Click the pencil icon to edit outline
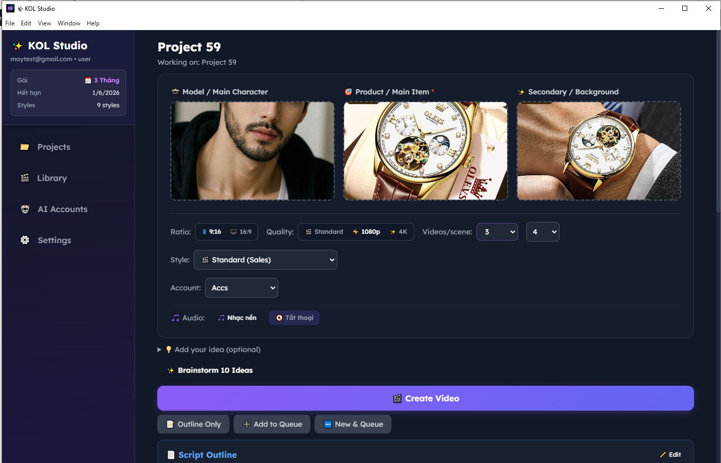721x463 pixels. pyautogui.click(x=663, y=455)
